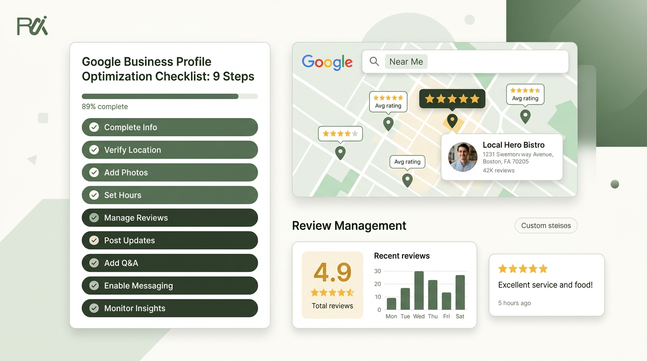
Task: Click the Optimization Checklist: 9 Steps heading
Action: pyautogui.click(x=168, y=77)
